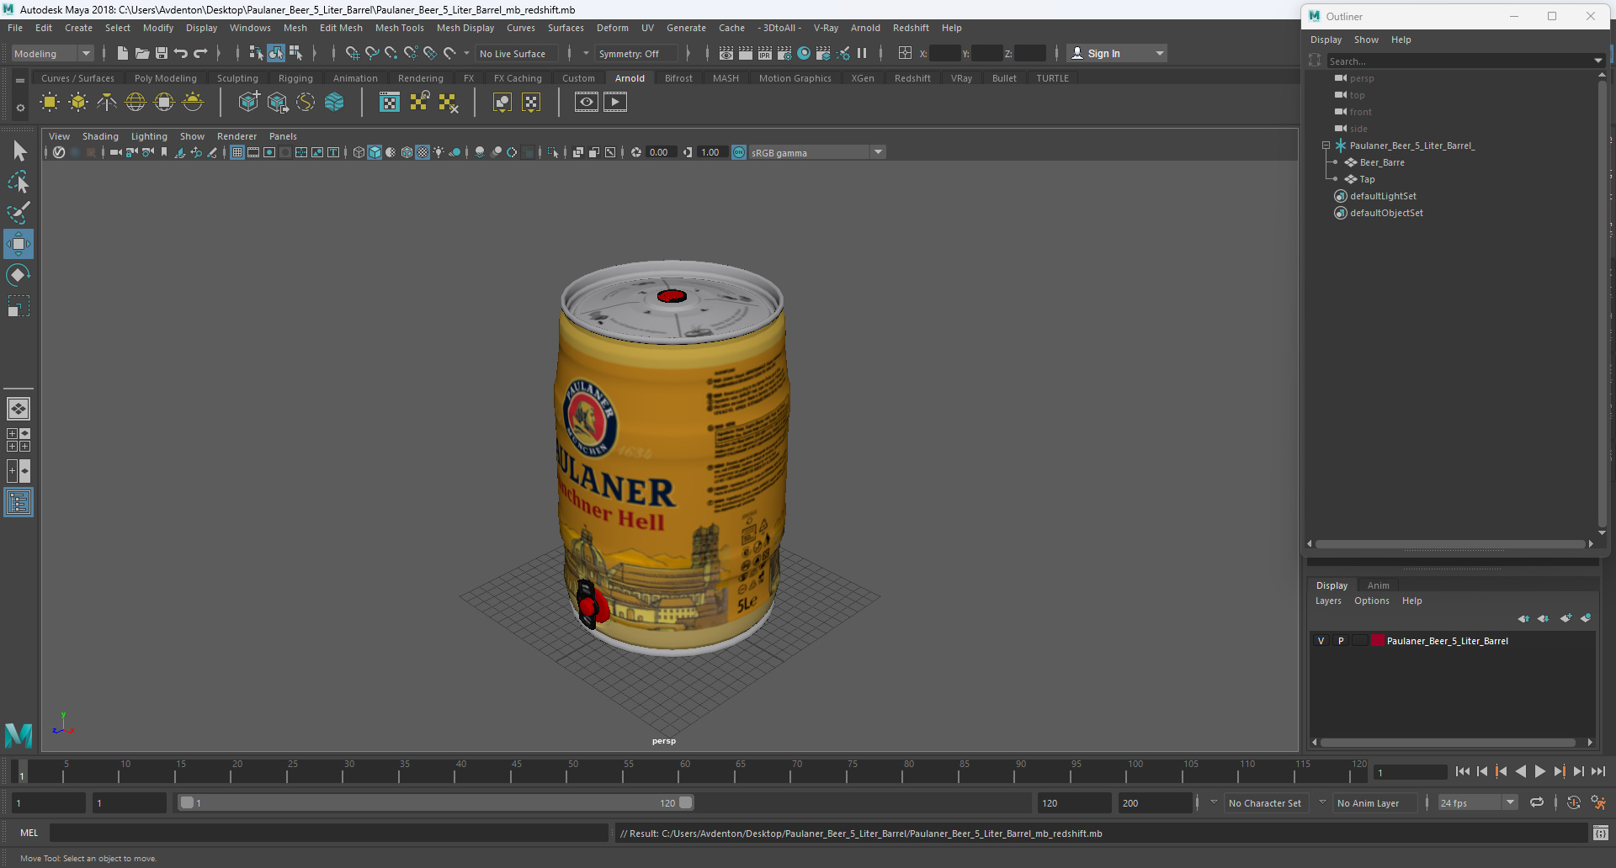1616x868 pixels.
Task: Click the range slider bar end handle
Action: pos(686,802)
